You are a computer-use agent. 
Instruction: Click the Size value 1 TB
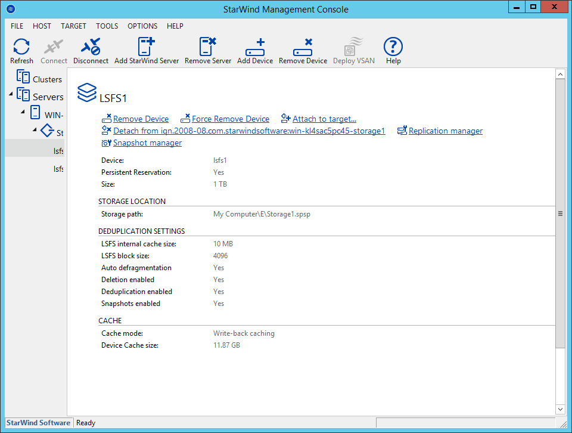(x=220, y=184)
